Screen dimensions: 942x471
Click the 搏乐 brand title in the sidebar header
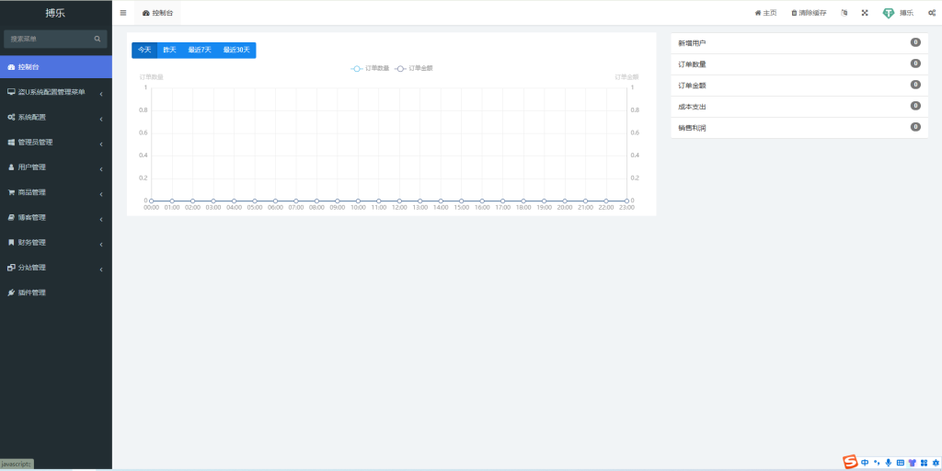[55, 13]
